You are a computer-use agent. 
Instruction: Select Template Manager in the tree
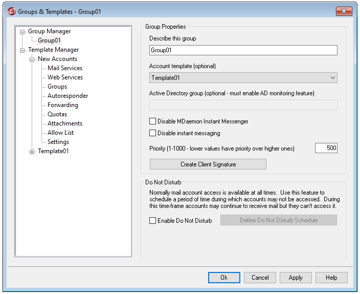point(54,50)
